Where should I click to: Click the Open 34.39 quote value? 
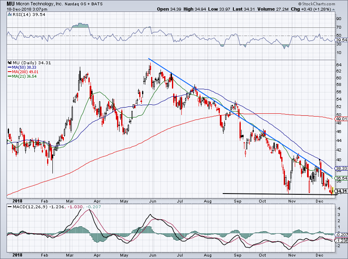point(169,9)
